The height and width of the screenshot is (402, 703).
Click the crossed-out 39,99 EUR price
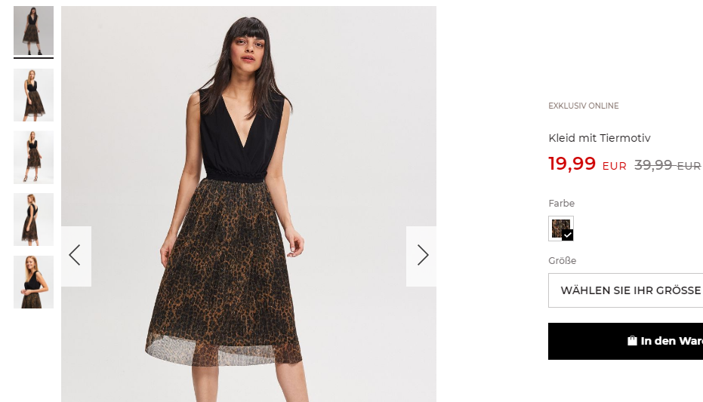pos(668,165)
